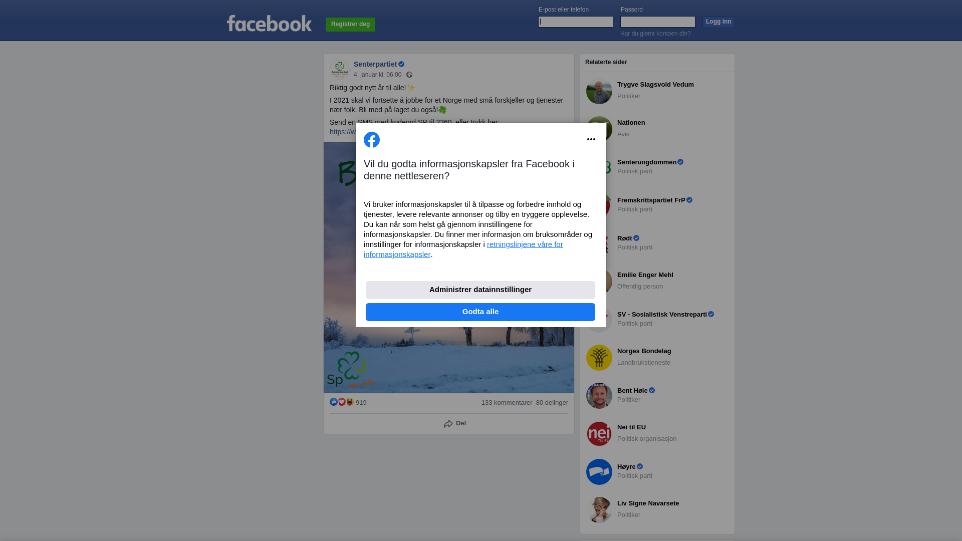This screenshot has width=962, height=541.
Task: View the 133 kommentarer on the post
Action: pos(507,403)
